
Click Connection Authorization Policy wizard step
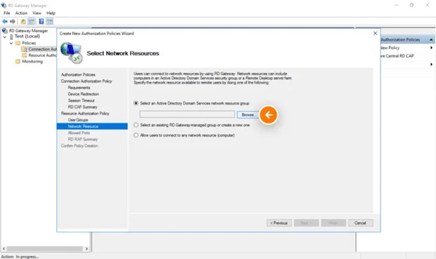pyautogui.click(x=86, y=81)
